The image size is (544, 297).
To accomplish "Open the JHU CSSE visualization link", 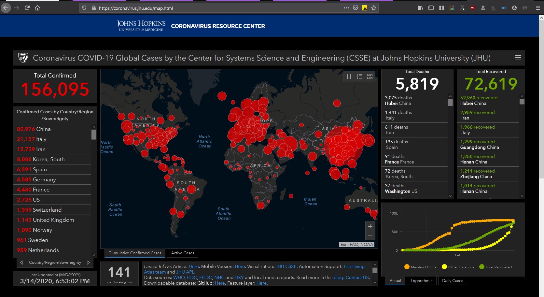I will [286, 266].
